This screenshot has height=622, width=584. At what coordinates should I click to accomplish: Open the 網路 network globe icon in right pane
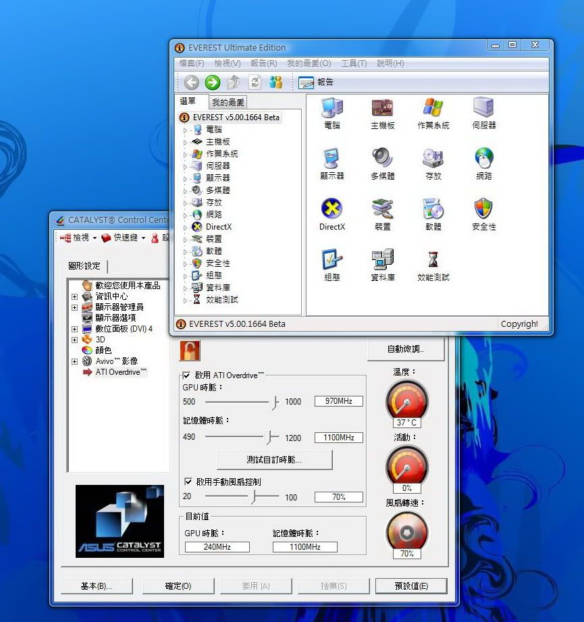[483, 164]
